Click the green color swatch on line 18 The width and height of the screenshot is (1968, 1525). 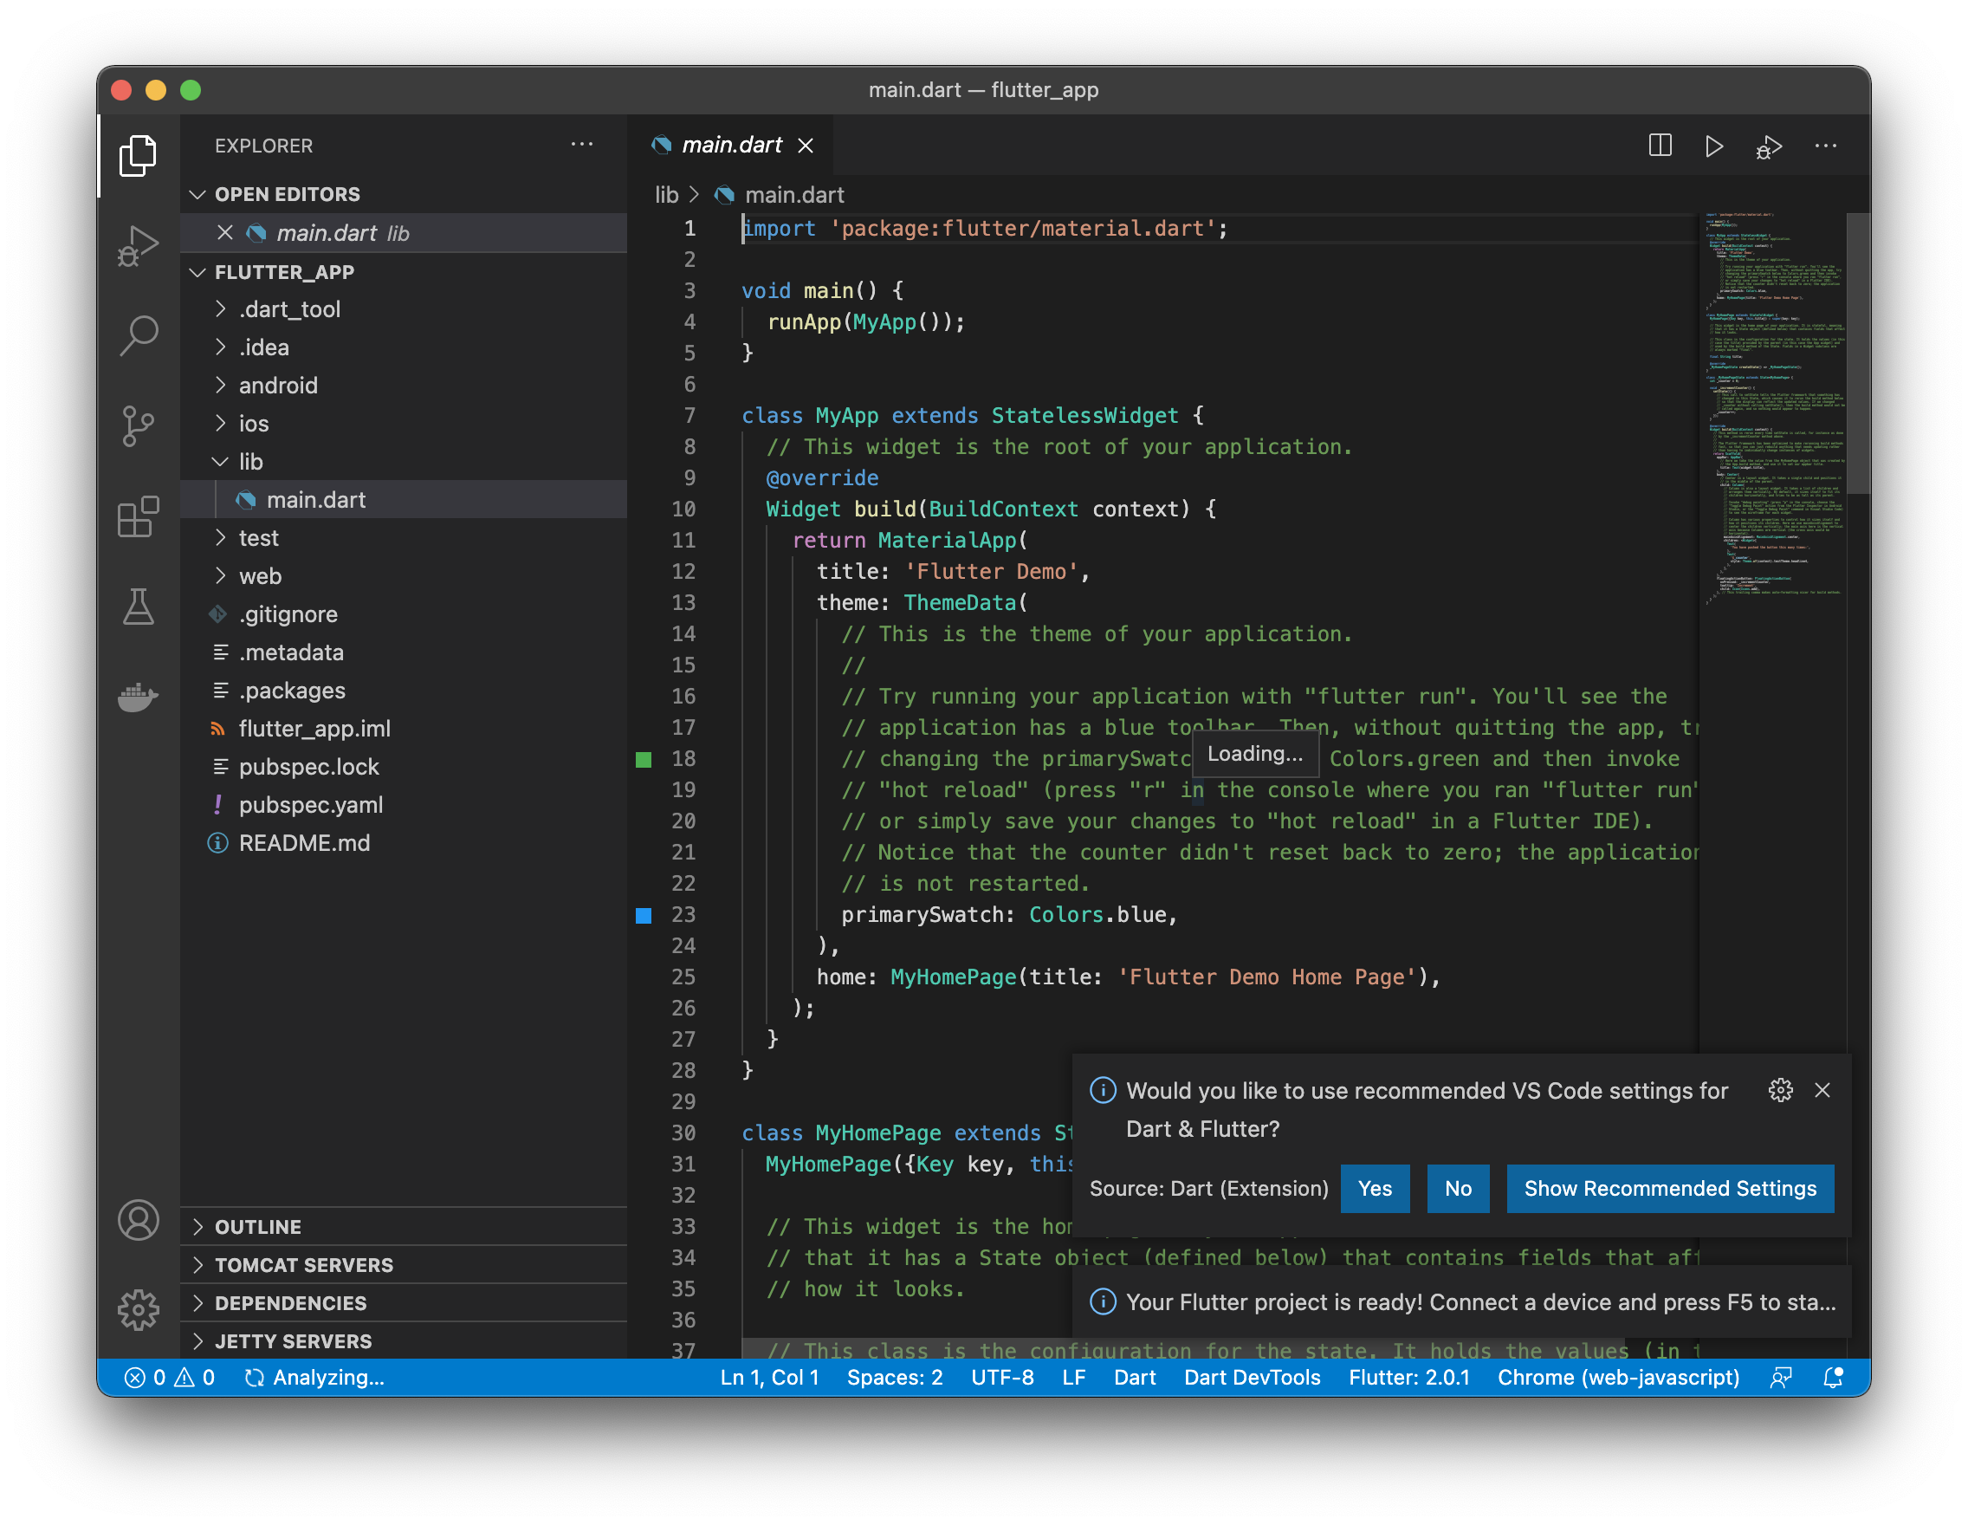[x=644, y=759]
